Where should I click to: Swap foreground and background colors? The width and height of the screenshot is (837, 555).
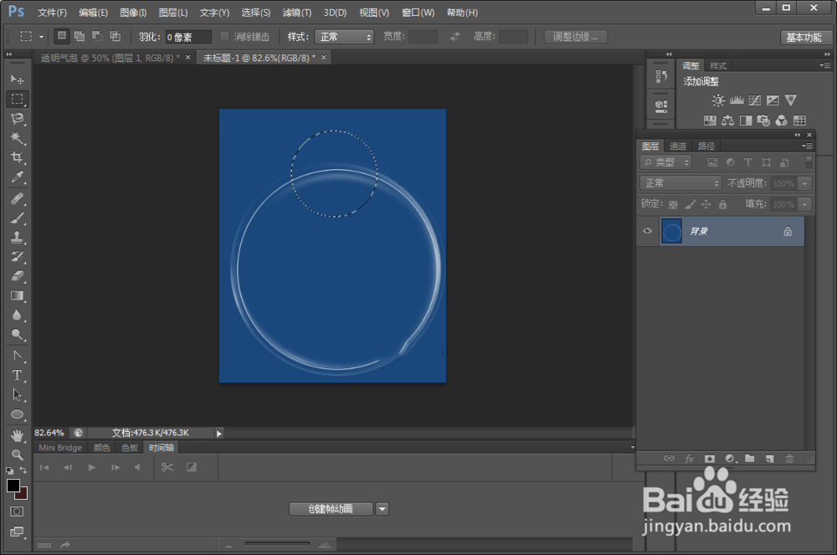coord(23,470)
